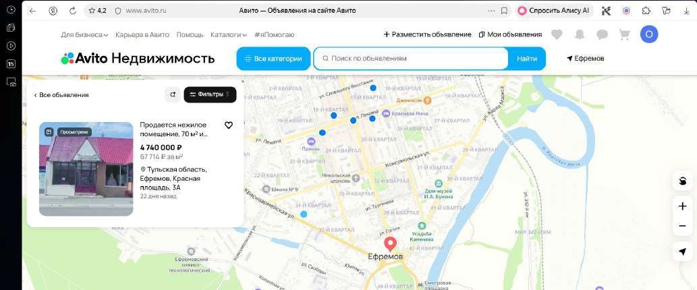Open the K extension icon
This screenshot has height=290, width=697.
tap(607, 11)
